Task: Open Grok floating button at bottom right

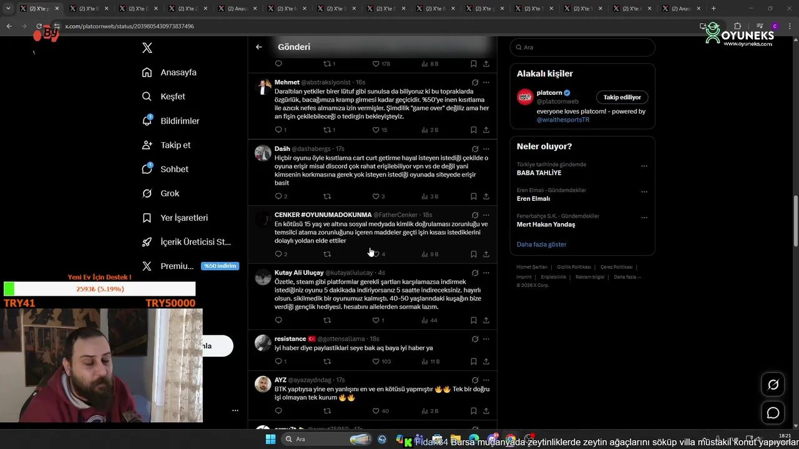Action: 773,385
